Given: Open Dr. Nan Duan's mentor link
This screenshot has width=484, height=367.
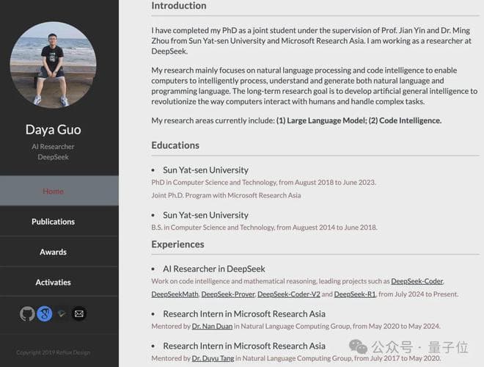Looking at the screenshot, I should [x=213, y=326].
